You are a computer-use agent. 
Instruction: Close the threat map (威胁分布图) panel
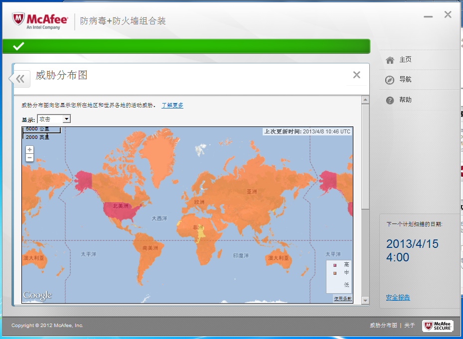click(x=356, y=75)
